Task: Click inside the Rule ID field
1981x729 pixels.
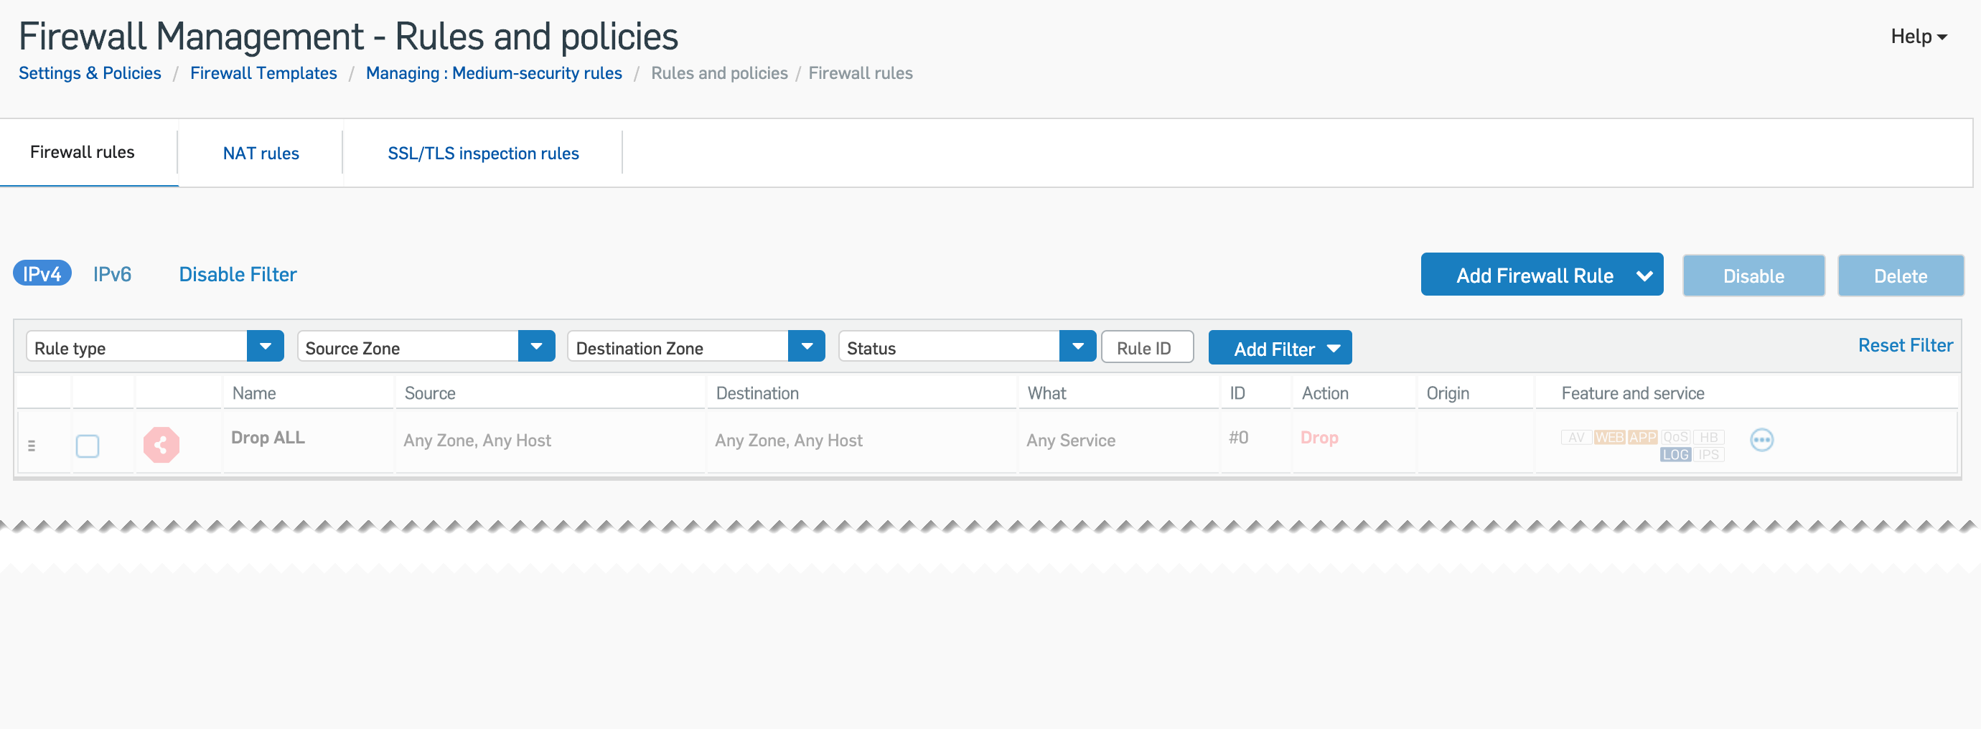Action: coord(1148,347)
